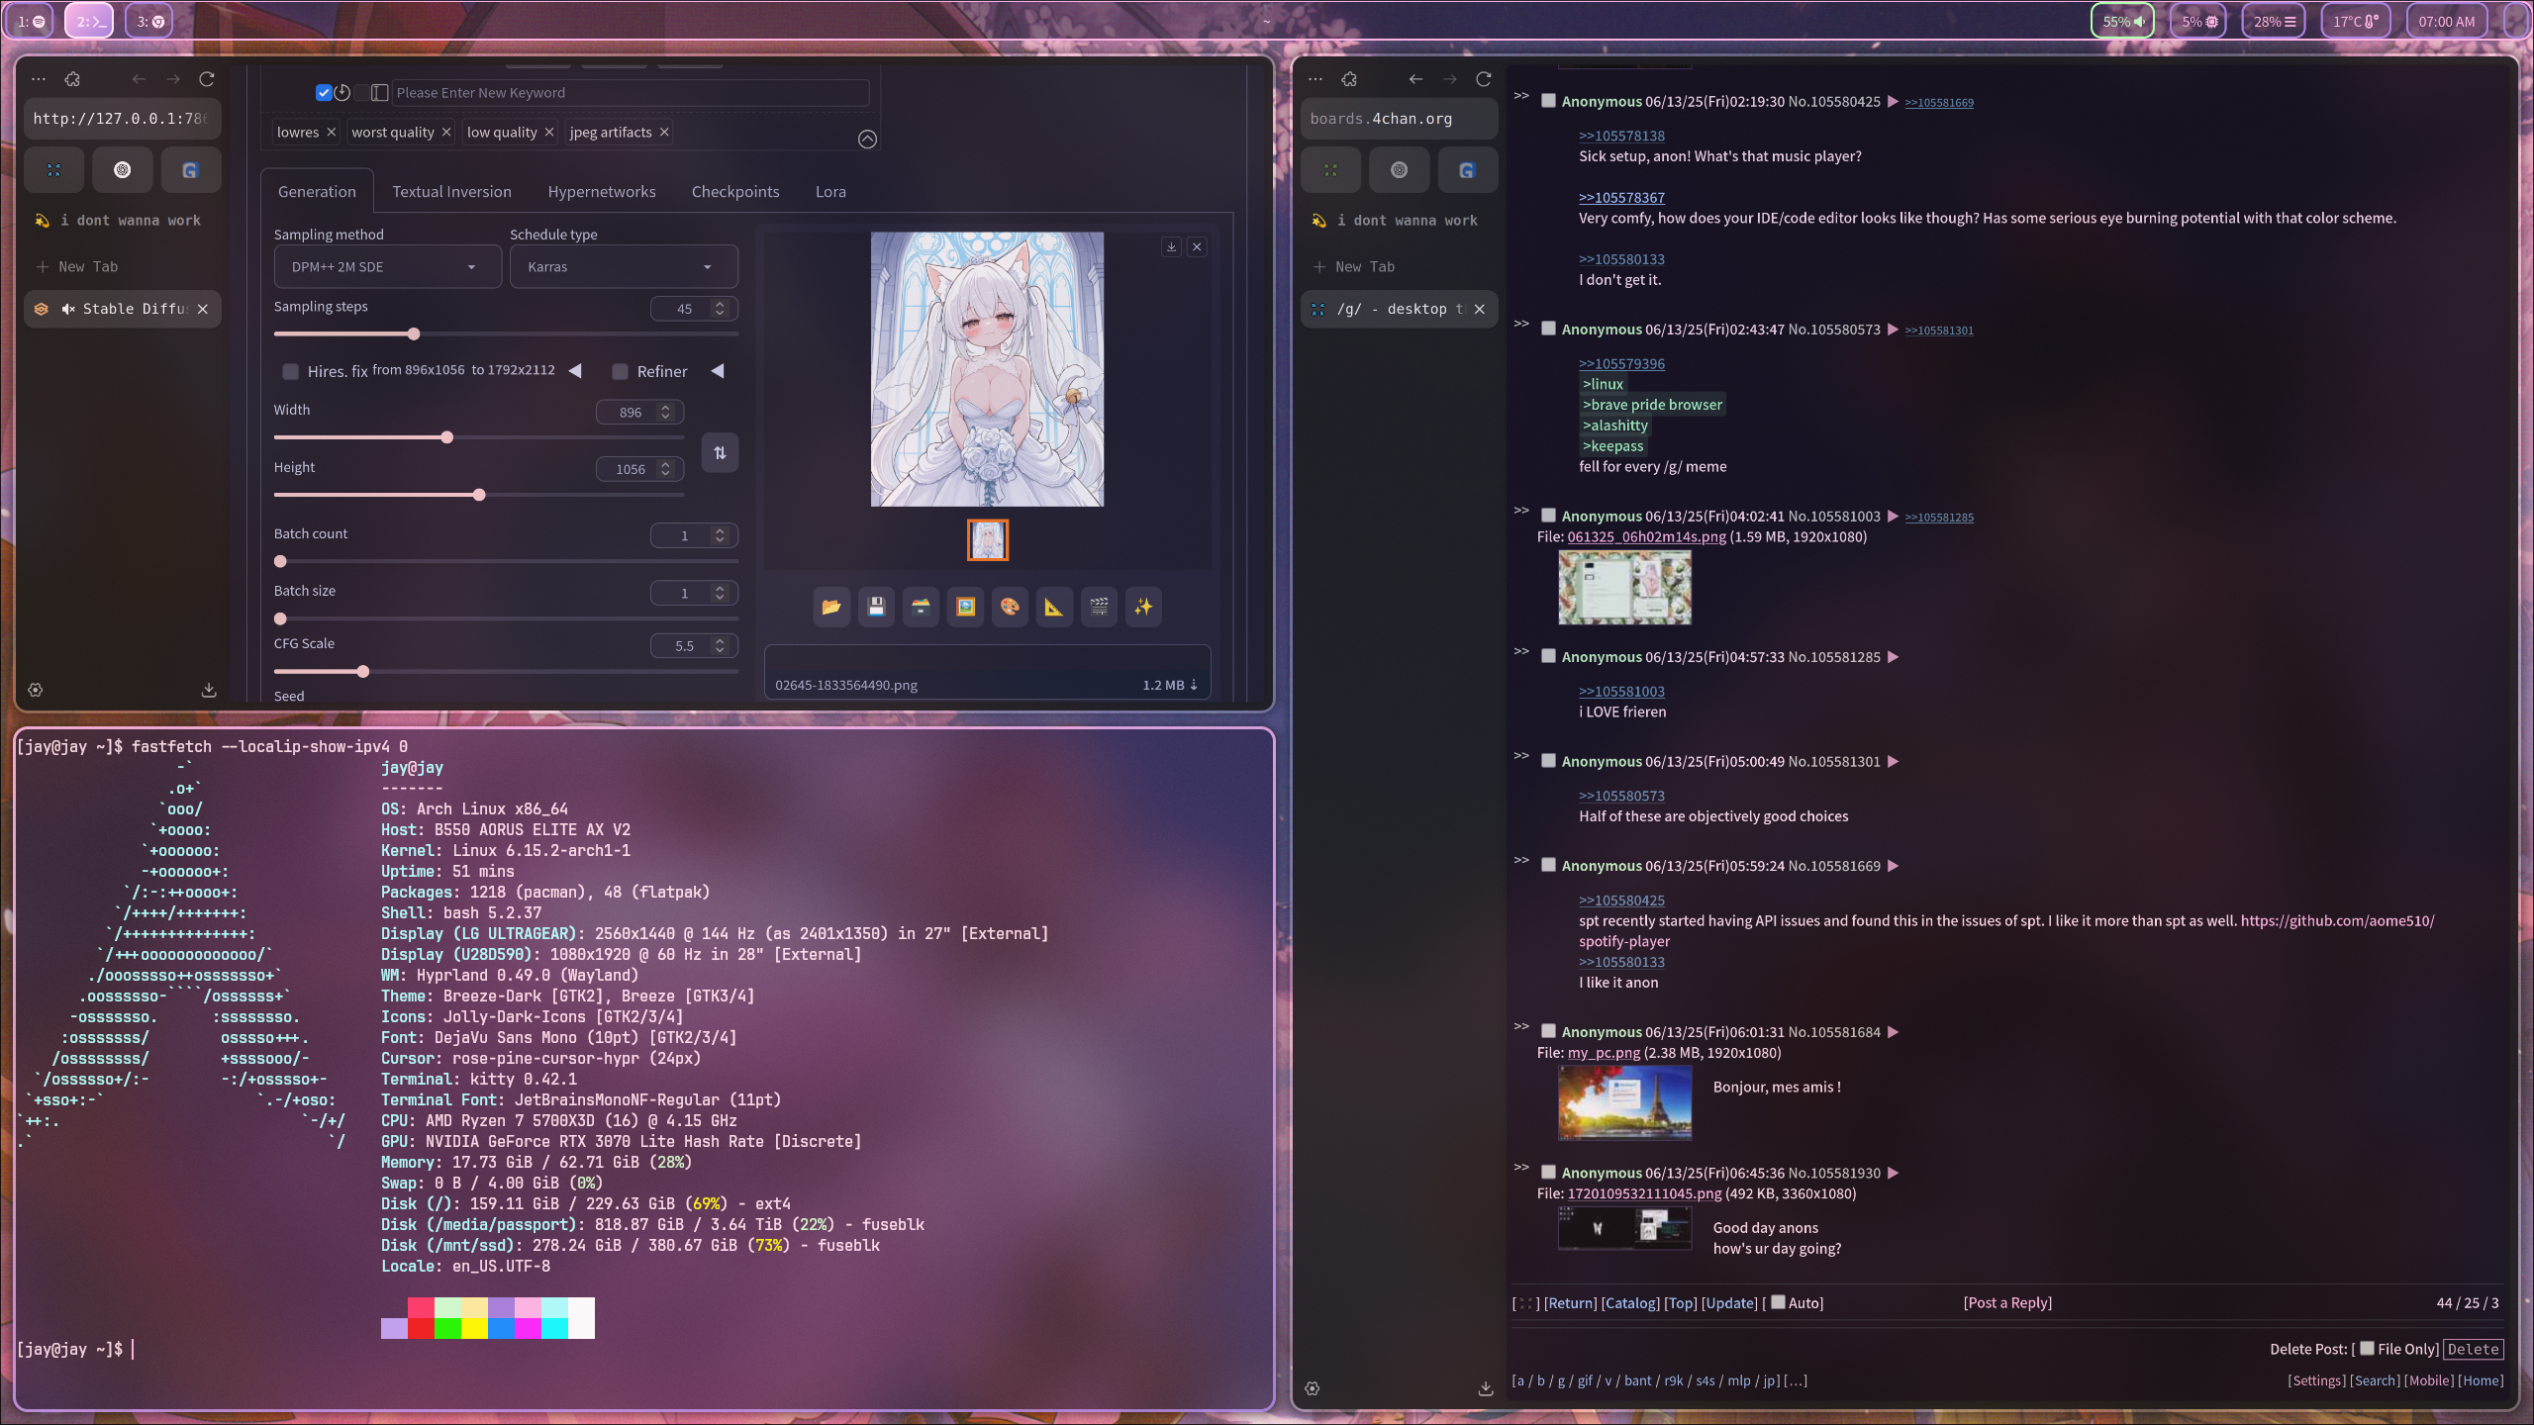
Task: Click [Update] thread link
Action: (1729, 1302)
